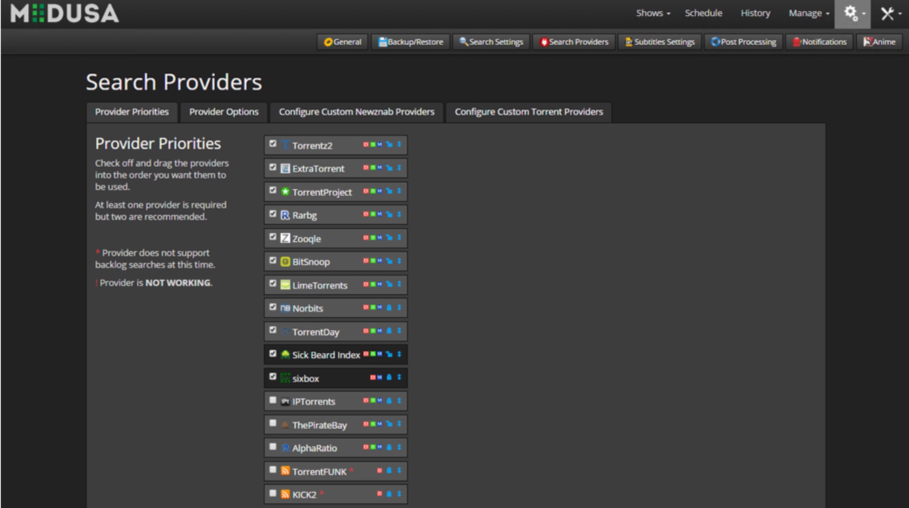Click the TorrentProject star icon
Image resolution: width=909 pixels, height=508 pixels.
(285, 192)
